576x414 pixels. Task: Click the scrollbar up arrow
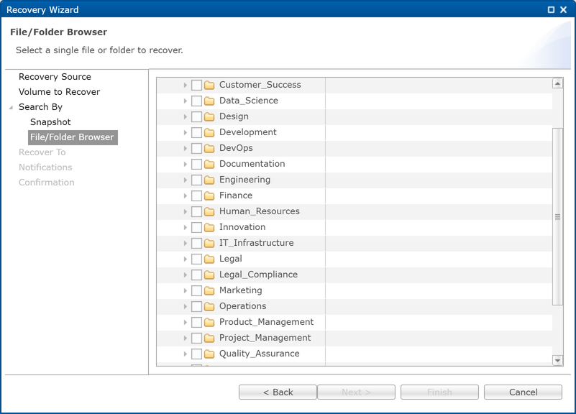click(x=557, y=83)
